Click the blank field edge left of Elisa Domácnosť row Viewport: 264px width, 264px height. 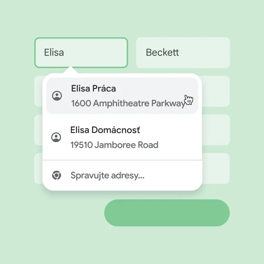pyautogui.click(x=38, y=130)
